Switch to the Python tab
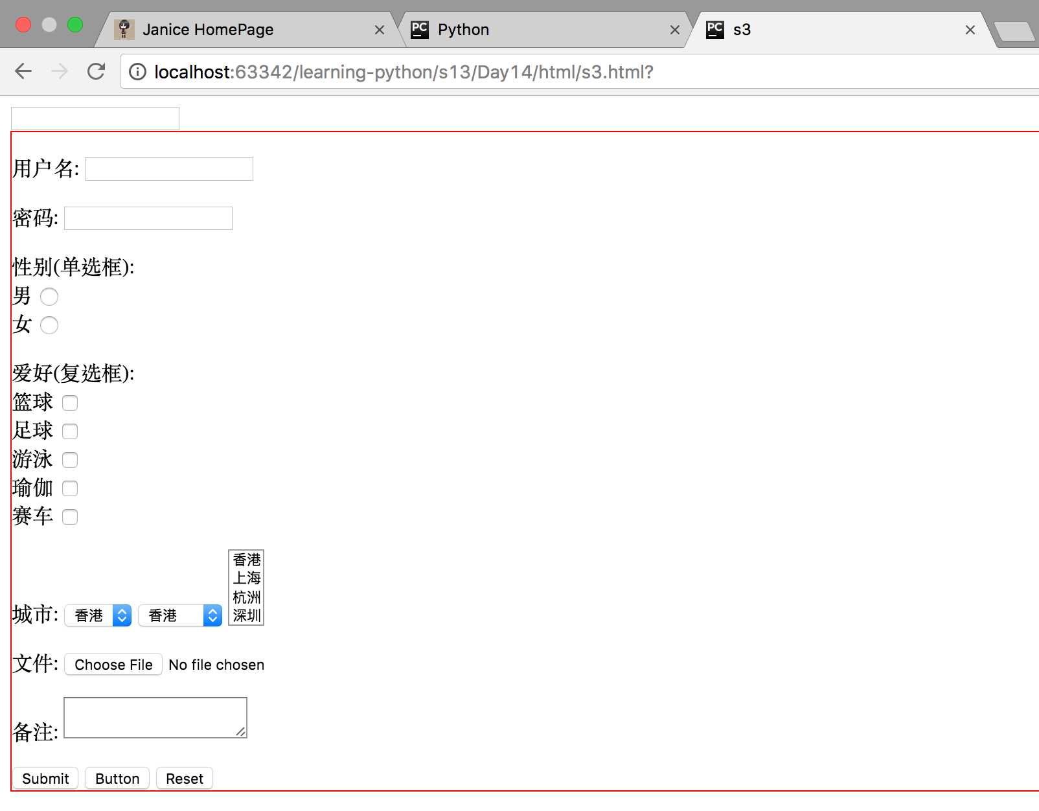Viewport: 1039px width, 811px height. click(544, 30)
